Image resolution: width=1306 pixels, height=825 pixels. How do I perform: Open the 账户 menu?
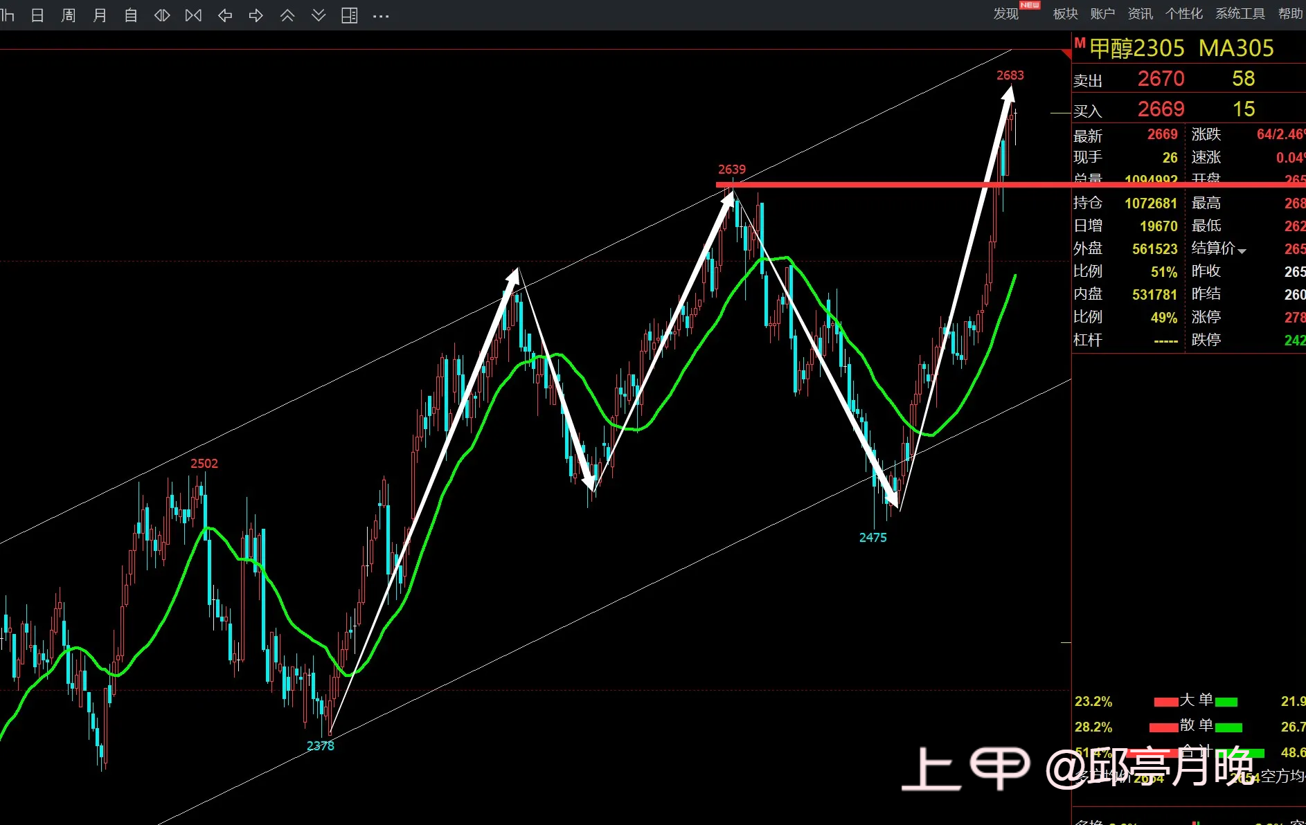tap(1102, 14)
